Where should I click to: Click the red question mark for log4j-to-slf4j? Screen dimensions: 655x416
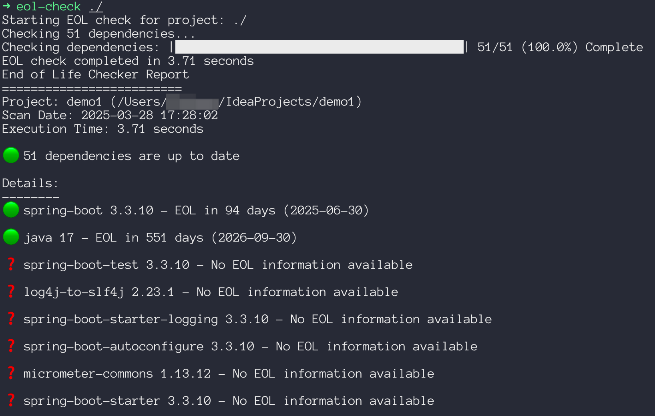click(x=11, y=291)
